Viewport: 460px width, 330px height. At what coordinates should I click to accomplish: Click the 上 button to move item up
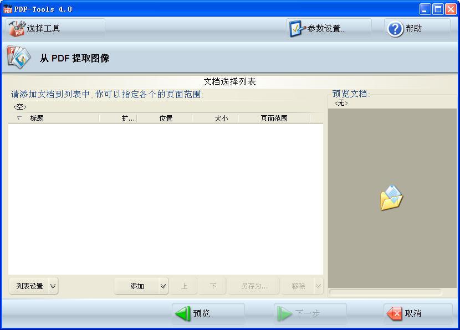185,286
